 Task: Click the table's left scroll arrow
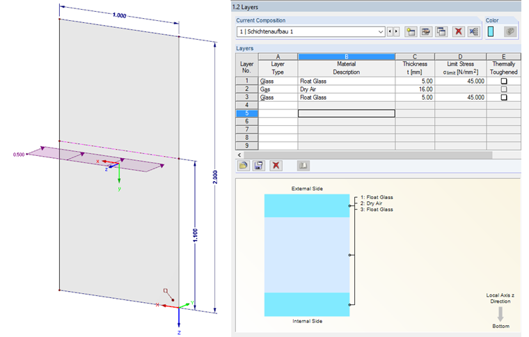pyautogui.click(x=239, y=155)
